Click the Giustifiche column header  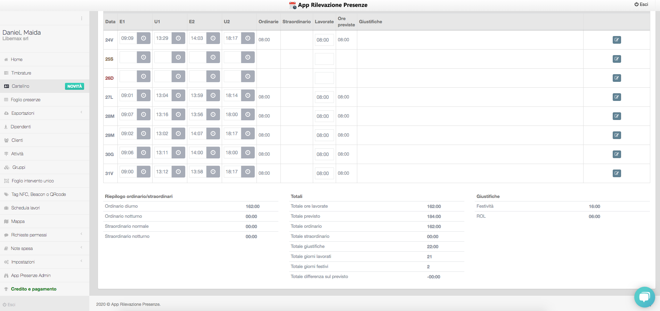370,21
